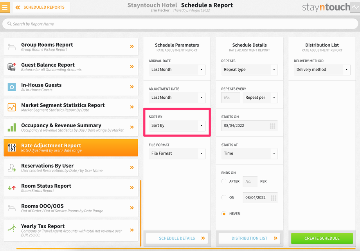Click the chevrons on In-House Guests row
360x251 pixels.
point(132,87)
